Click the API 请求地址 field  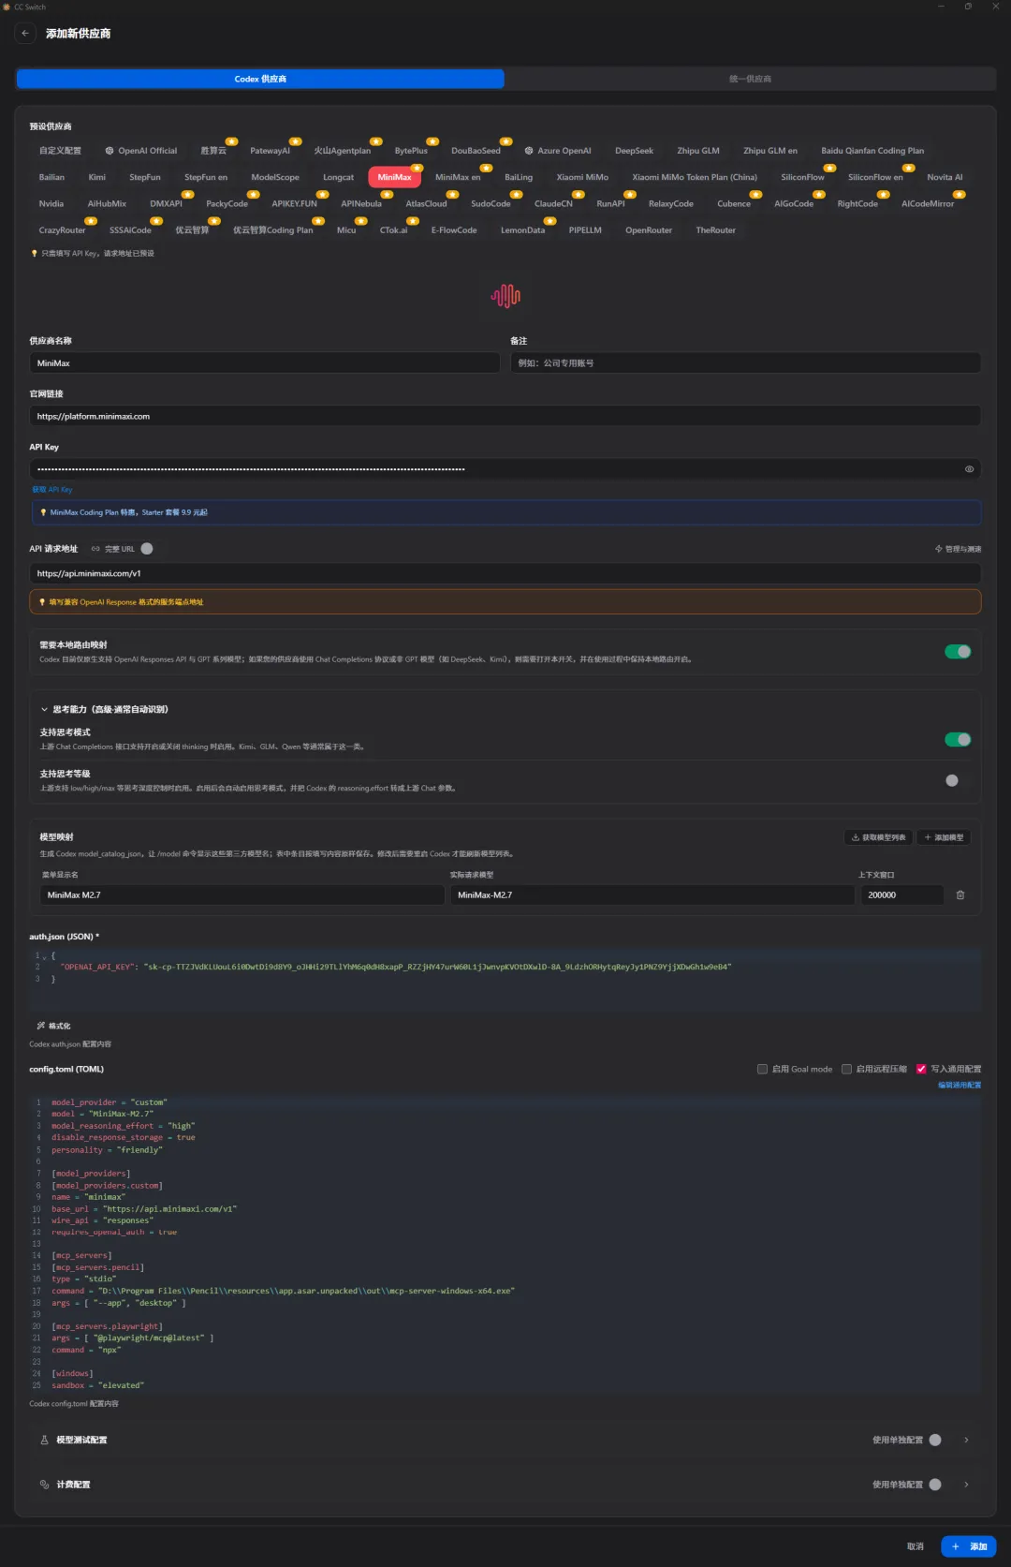point(505,573)
